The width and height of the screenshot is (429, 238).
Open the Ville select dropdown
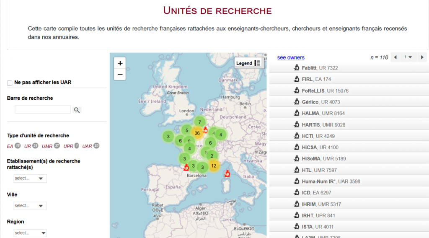30,206
